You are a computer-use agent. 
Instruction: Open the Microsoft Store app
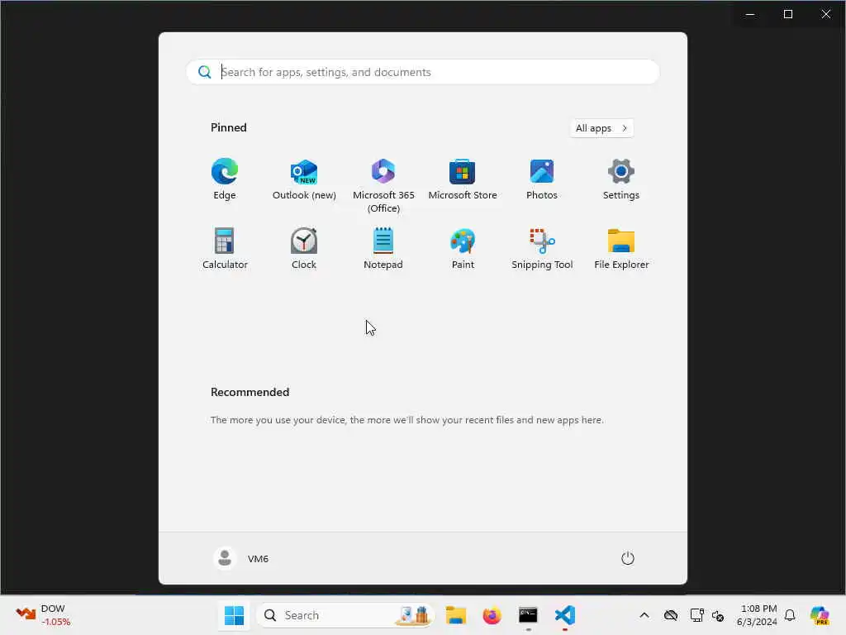click(x=463, y=179)
